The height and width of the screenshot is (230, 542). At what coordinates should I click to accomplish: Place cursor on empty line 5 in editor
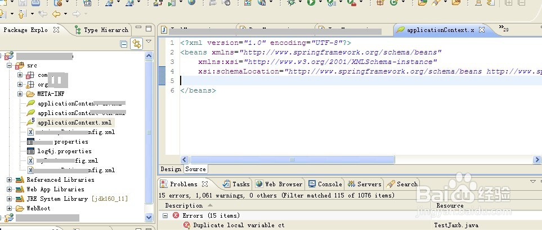(x=360, y=81)
